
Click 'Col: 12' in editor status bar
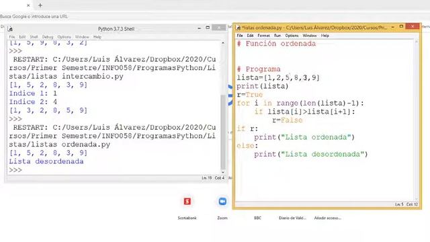click(412, 204)
